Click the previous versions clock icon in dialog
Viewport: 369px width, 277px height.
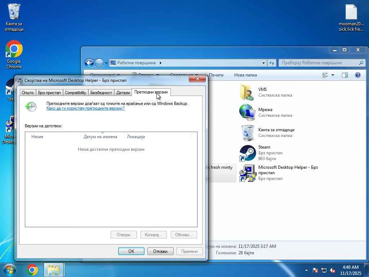(x=31, y=106)
